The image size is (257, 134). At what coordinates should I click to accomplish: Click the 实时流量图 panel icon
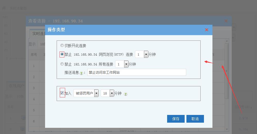point(4,8)
